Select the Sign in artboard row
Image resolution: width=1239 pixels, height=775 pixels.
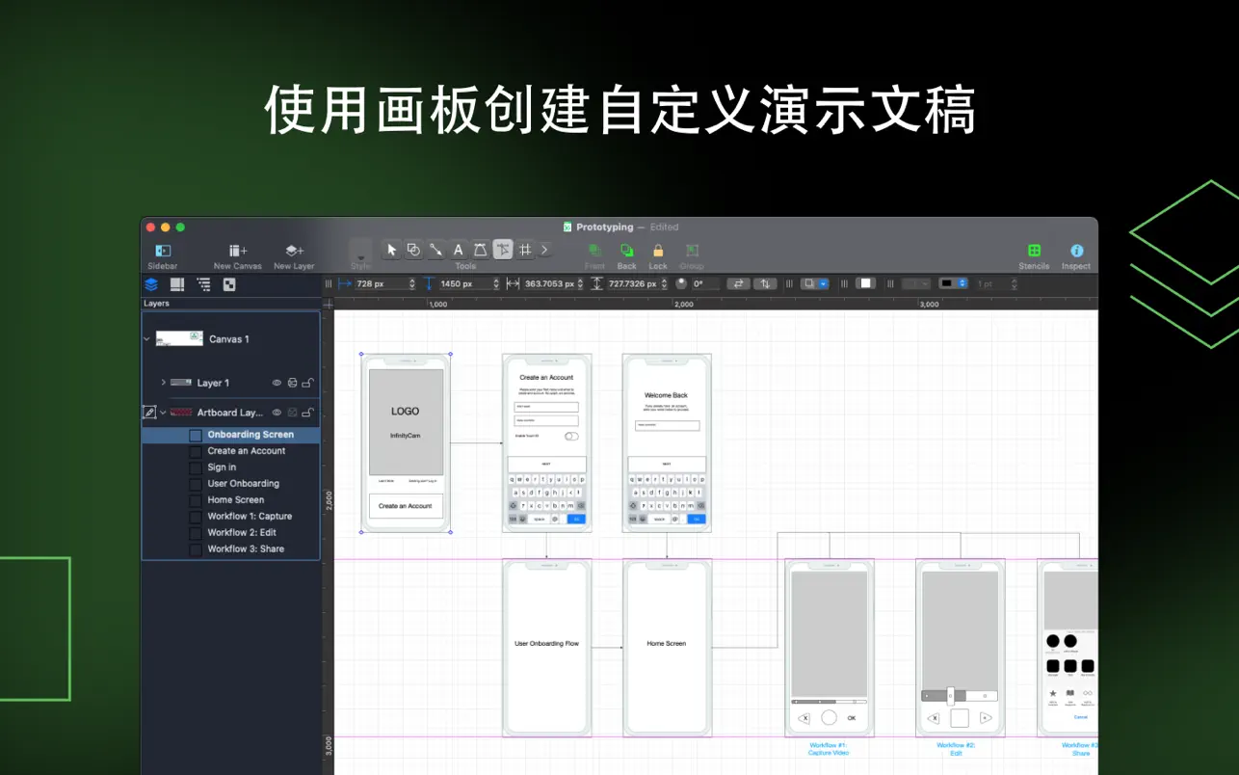231,468
